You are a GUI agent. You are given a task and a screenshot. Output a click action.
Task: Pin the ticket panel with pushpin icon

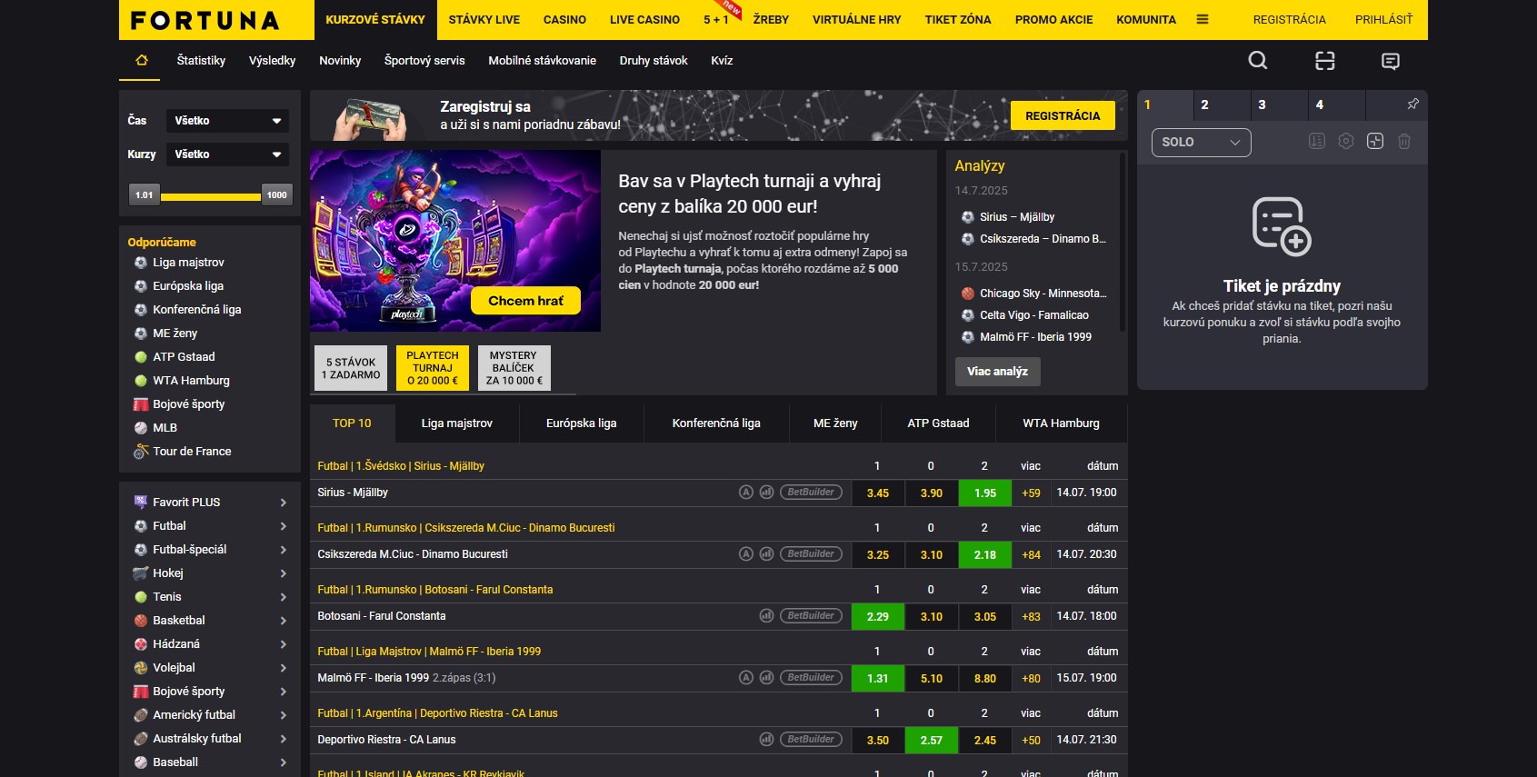pyautogui.click(x=1412, y=105)
